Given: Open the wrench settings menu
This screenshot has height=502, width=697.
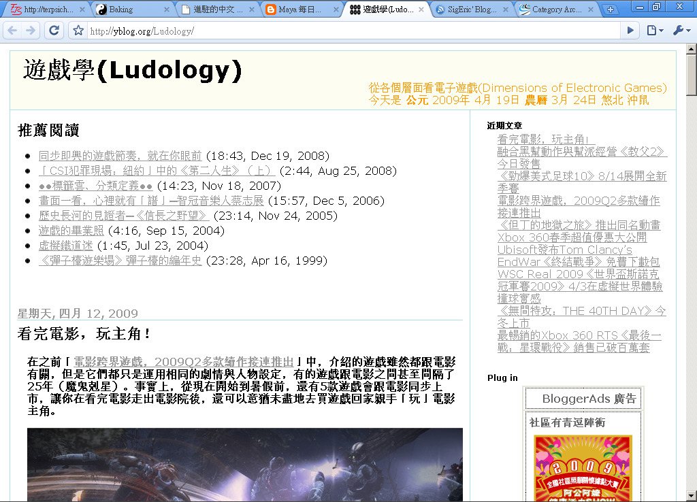Looking at the screenshot, I should coord(681,31).
